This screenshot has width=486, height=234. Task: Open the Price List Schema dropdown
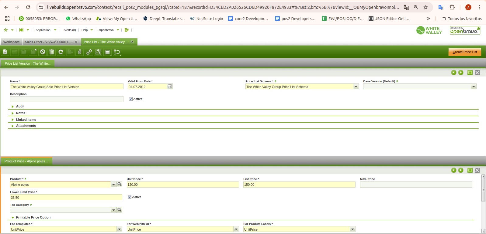356,87
